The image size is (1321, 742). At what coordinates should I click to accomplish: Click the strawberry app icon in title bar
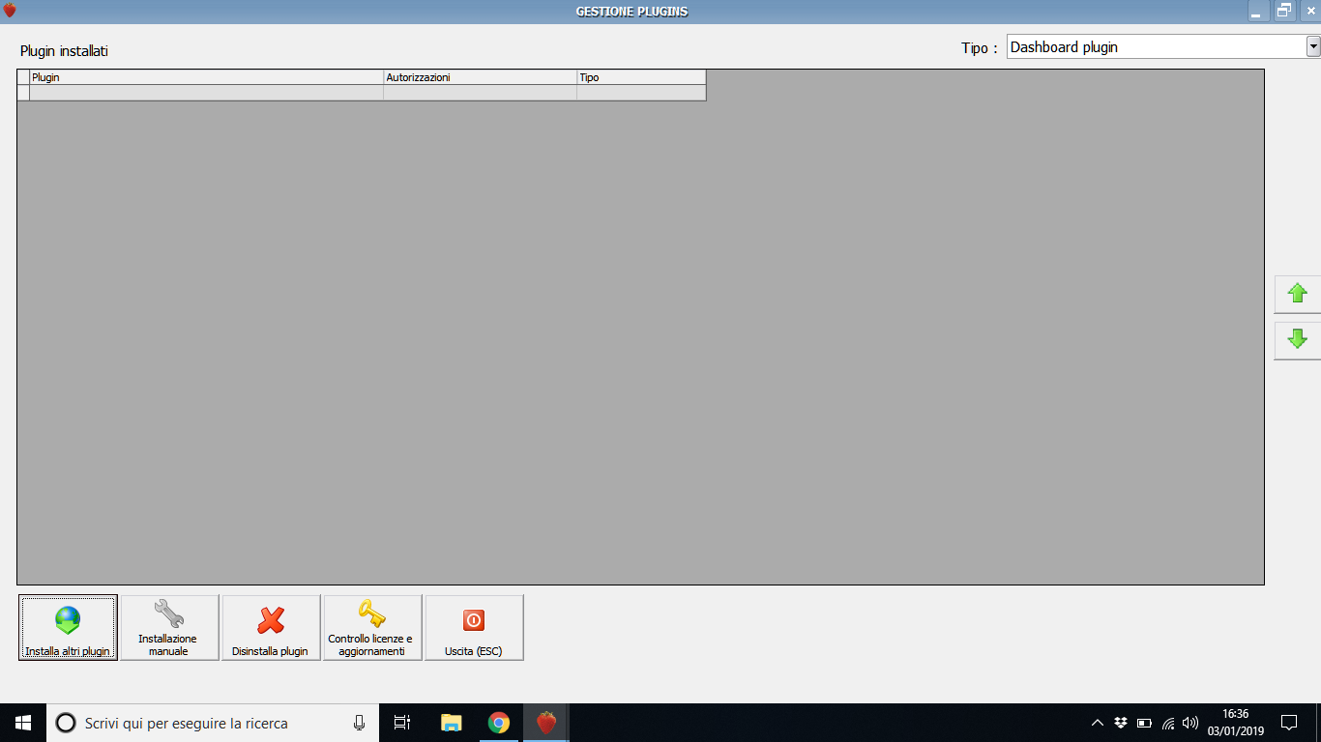click(x=10, y=11)
